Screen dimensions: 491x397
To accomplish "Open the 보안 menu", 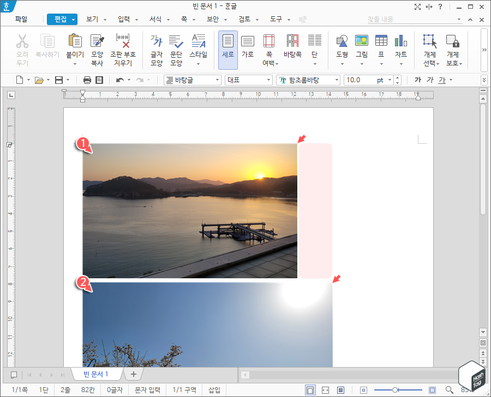I will pyautogui.click(x=213, y=20).
